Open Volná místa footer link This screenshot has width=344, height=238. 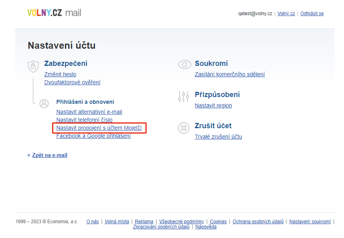coord(117,222)
